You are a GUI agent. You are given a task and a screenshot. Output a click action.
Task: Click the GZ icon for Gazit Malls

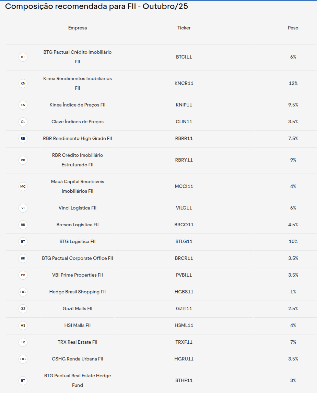click(23, 309)
